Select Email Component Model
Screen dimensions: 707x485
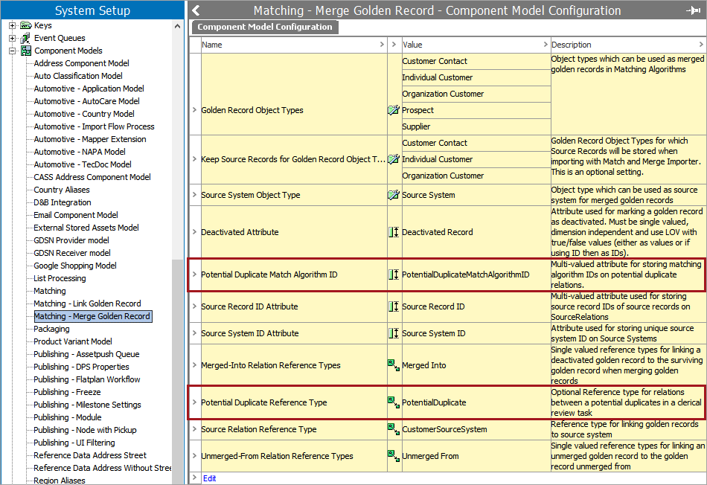click(x=76, y=214)
